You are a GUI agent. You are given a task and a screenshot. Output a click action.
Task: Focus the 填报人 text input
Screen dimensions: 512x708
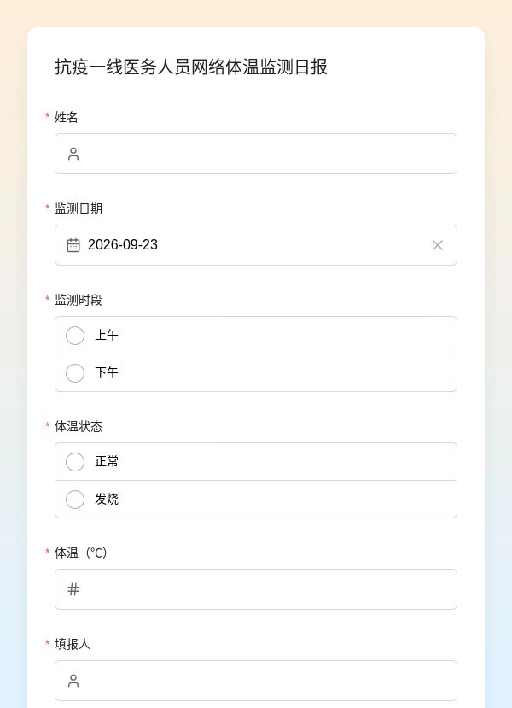click(x=256, y=681)
